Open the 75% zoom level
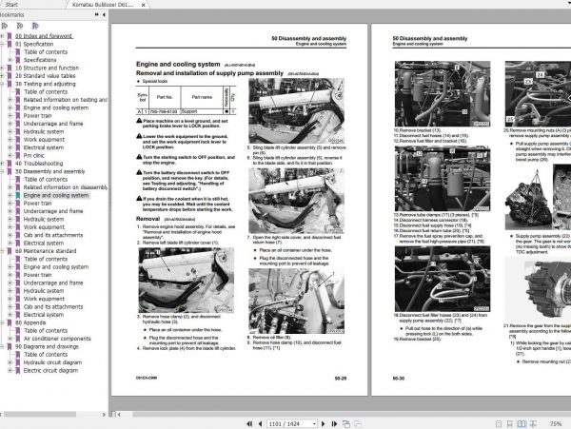571x429 pixels. point(556,423)
